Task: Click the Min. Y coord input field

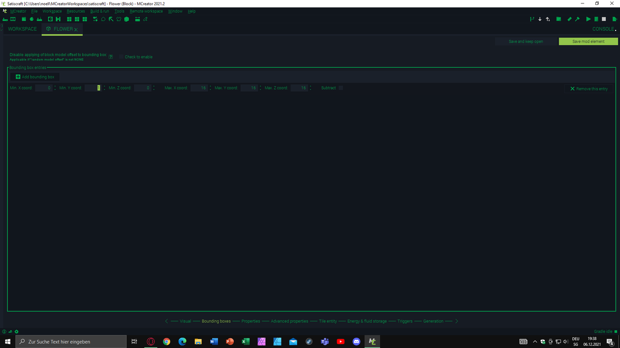Action: point(93,88)
